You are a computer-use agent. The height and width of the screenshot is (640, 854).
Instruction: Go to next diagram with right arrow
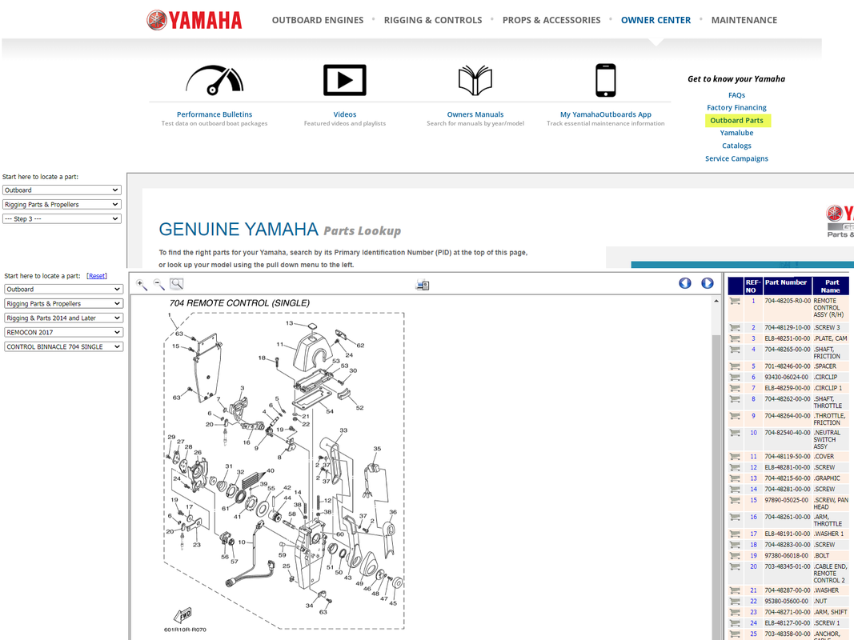(x=708, y=283)
